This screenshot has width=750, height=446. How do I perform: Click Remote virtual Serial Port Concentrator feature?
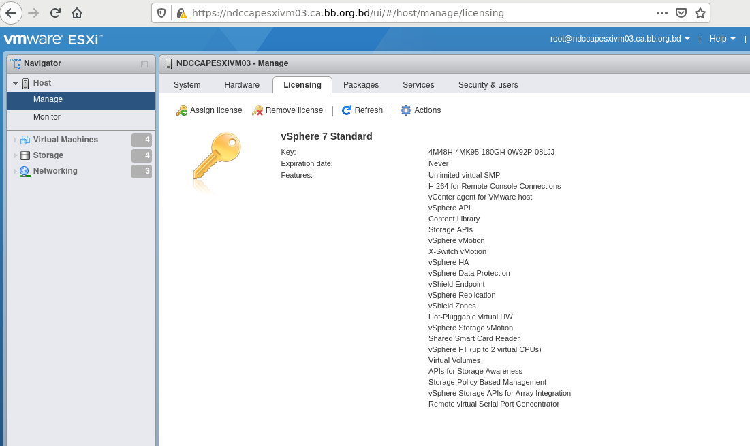tap(494, 404)
